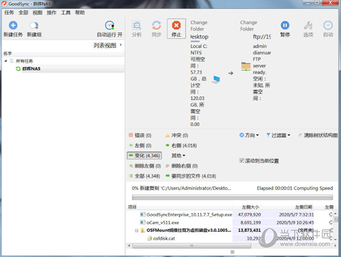Select date cell 2020/5/9 10:26:45

point(295,223)
